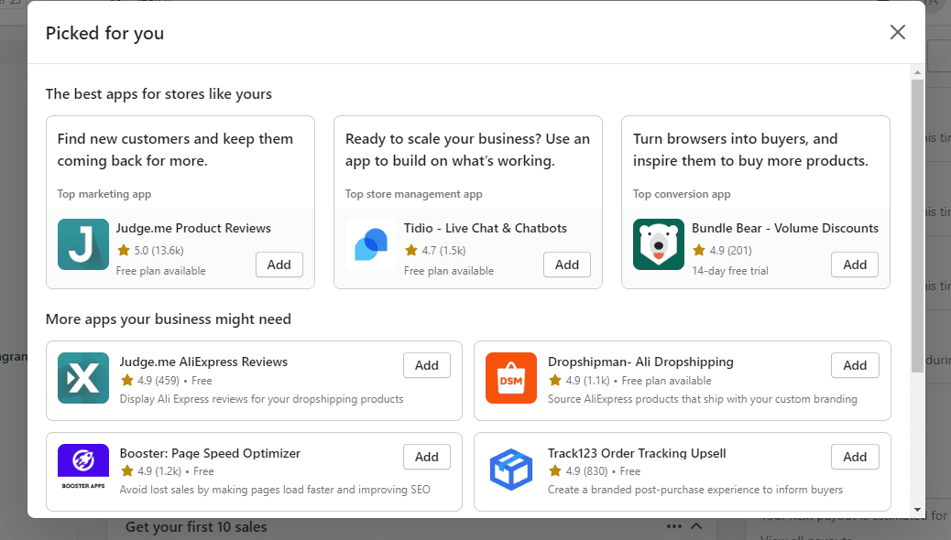Open the Dropshipman DSM app icon

coord(511,378)
